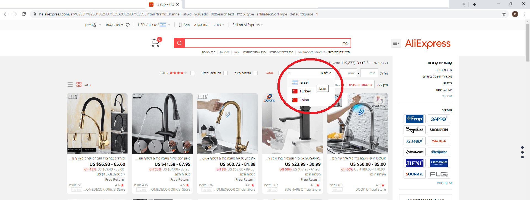Switch to list view layout icon
The image size is (530, 200).
click(x=70, y=84)
